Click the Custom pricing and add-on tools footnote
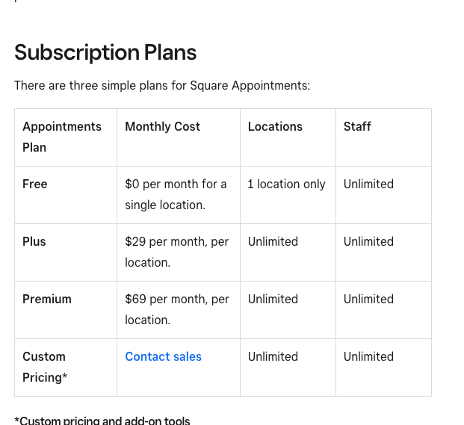 click(102, 421)
